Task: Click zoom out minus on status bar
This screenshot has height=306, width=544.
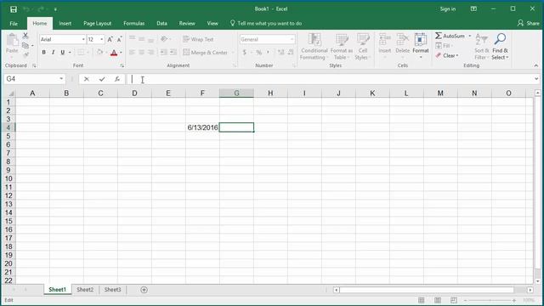Action: (x=465, y=300)
